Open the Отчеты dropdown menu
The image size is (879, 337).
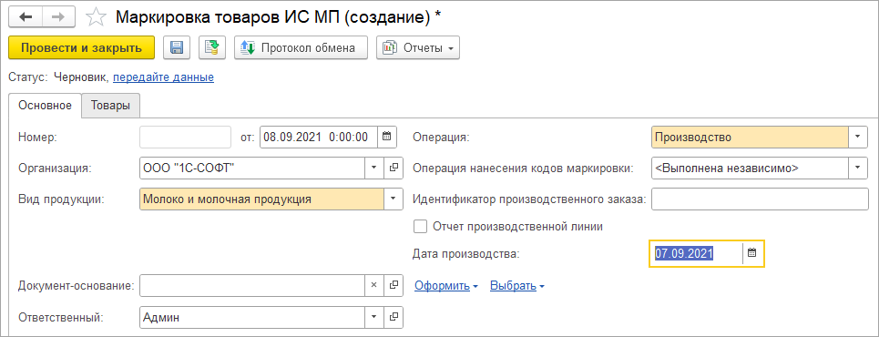point(417,47)
